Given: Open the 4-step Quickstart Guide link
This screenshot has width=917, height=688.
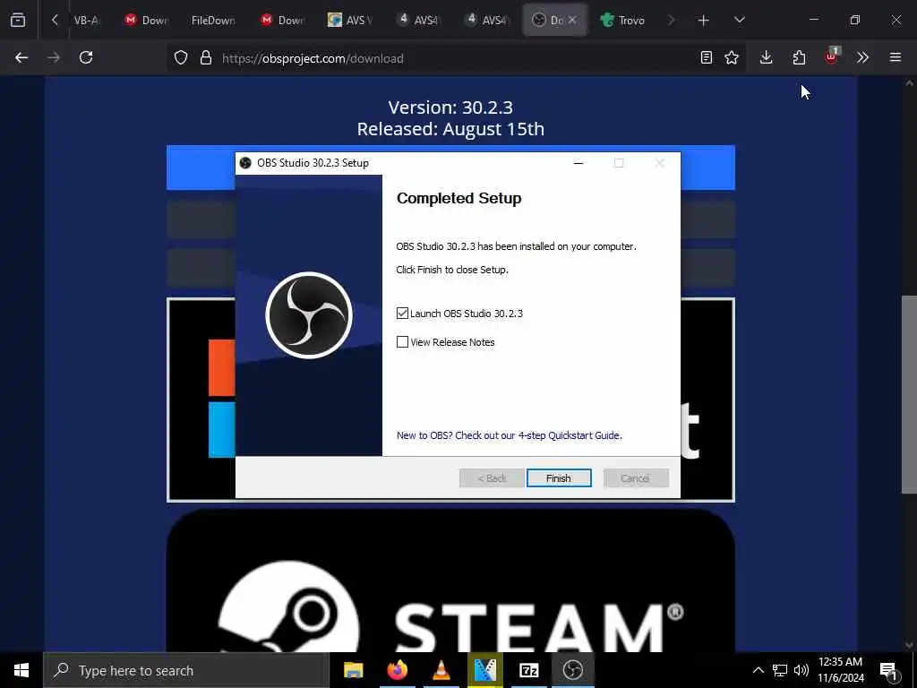Looking at the screenshot, I should pos(509,435).
